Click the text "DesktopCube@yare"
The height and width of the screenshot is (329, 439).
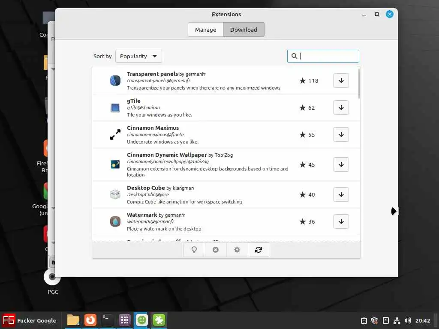148,195
